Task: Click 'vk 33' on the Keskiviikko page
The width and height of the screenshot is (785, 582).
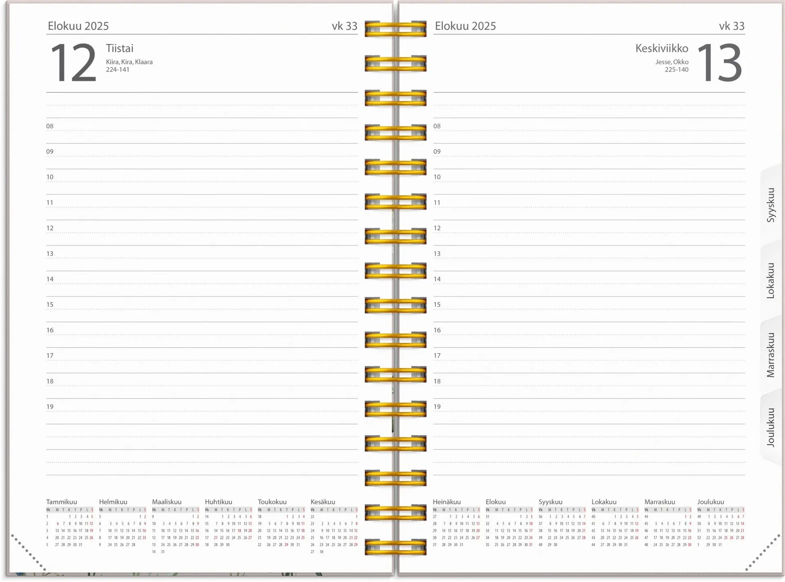Action: click(x=732, y=26)
